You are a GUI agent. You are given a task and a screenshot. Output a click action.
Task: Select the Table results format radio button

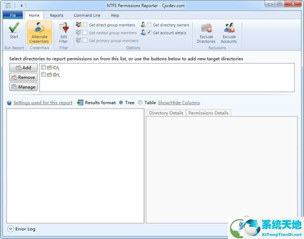[x=140, y=103]
